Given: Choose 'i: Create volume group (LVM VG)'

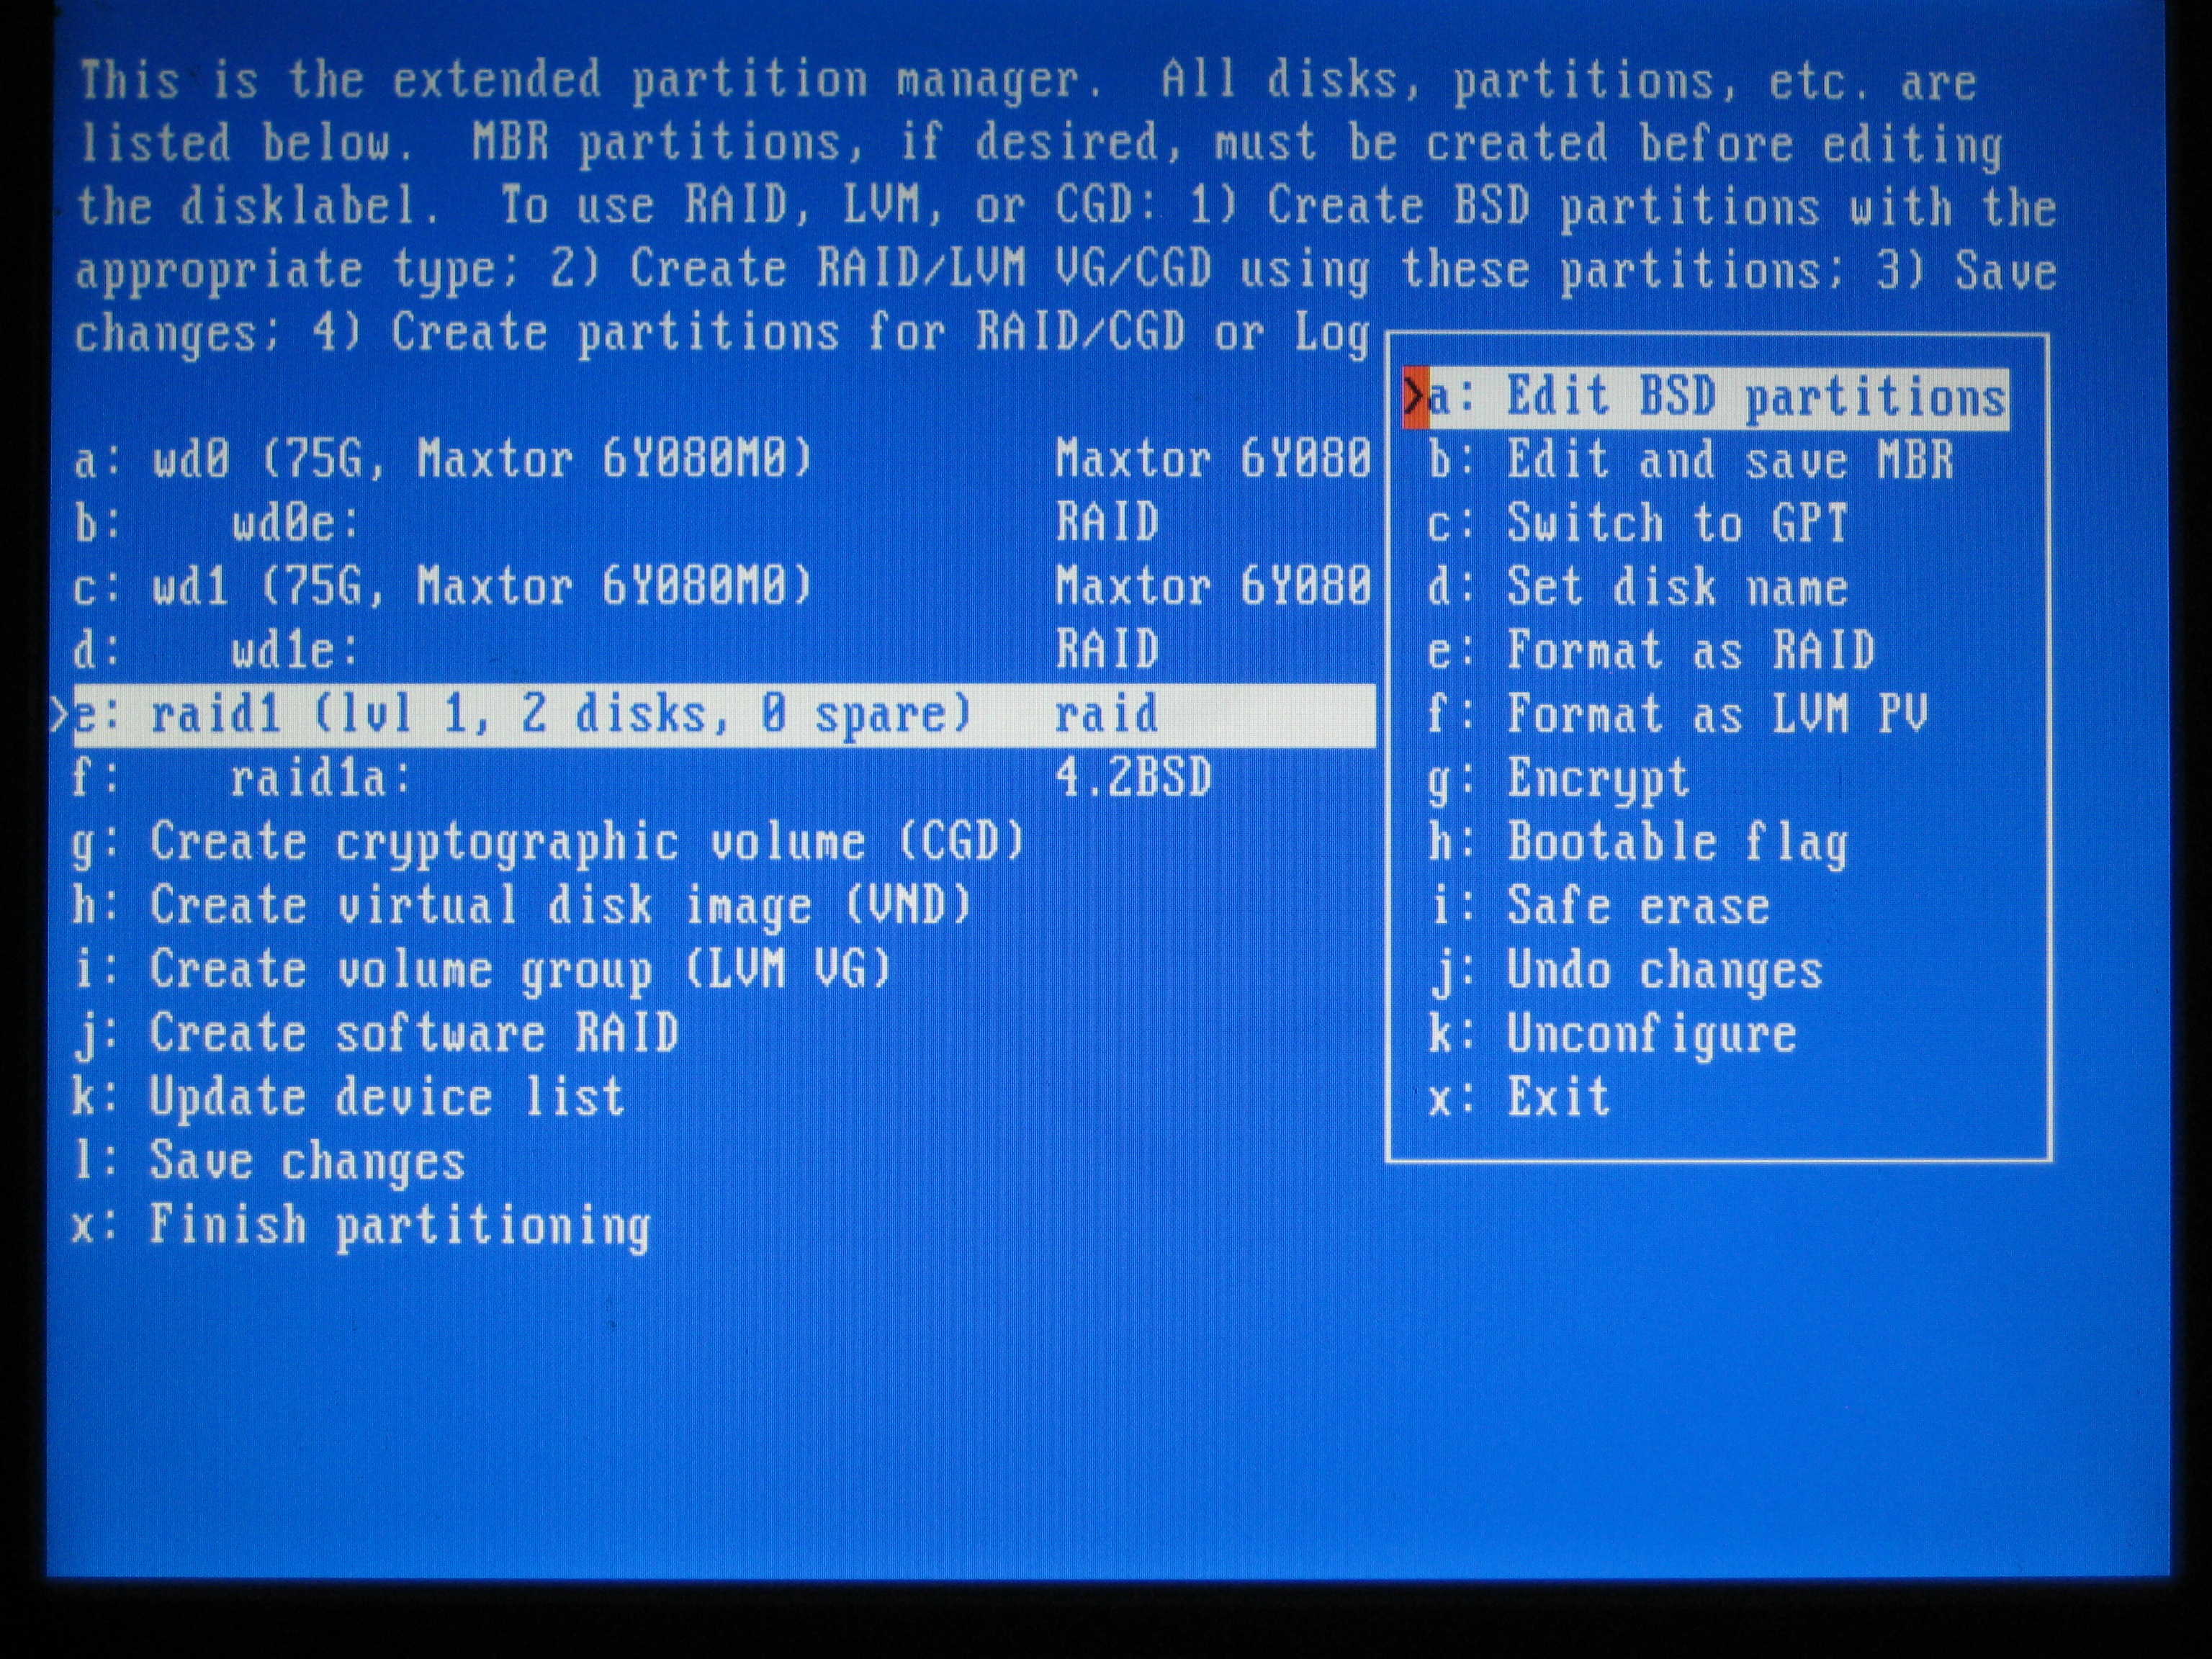Looking at the screenshot, I should pos(482,971).
